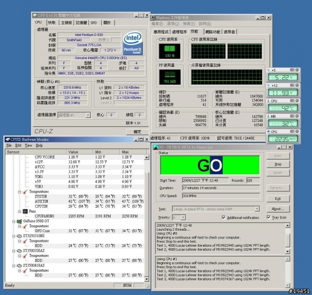Viewport: 312px width, 295px height.
Task: Collapse the ST3500418AS drive node
Action: (14, 266)
